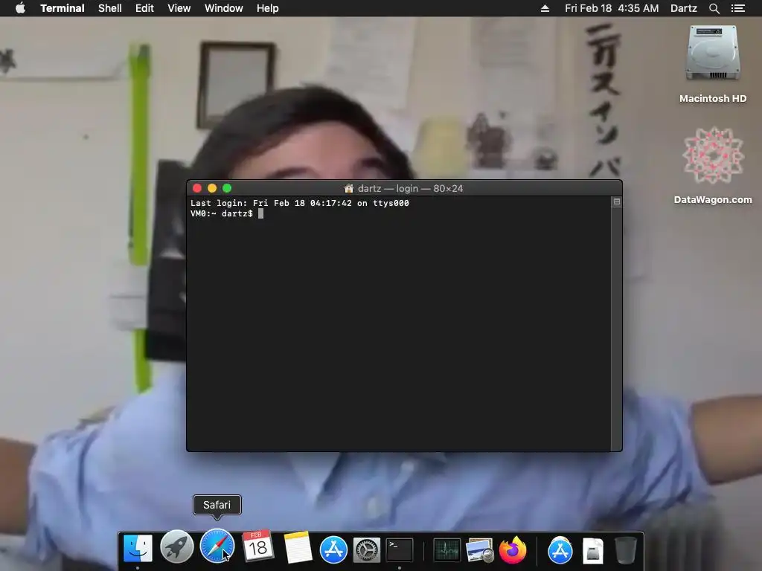
Task: Click the Fri Feb 18 clock
Action: (x=612, y=8)
